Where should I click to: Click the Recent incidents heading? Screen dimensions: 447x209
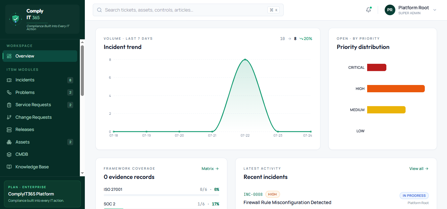[265, 177]
